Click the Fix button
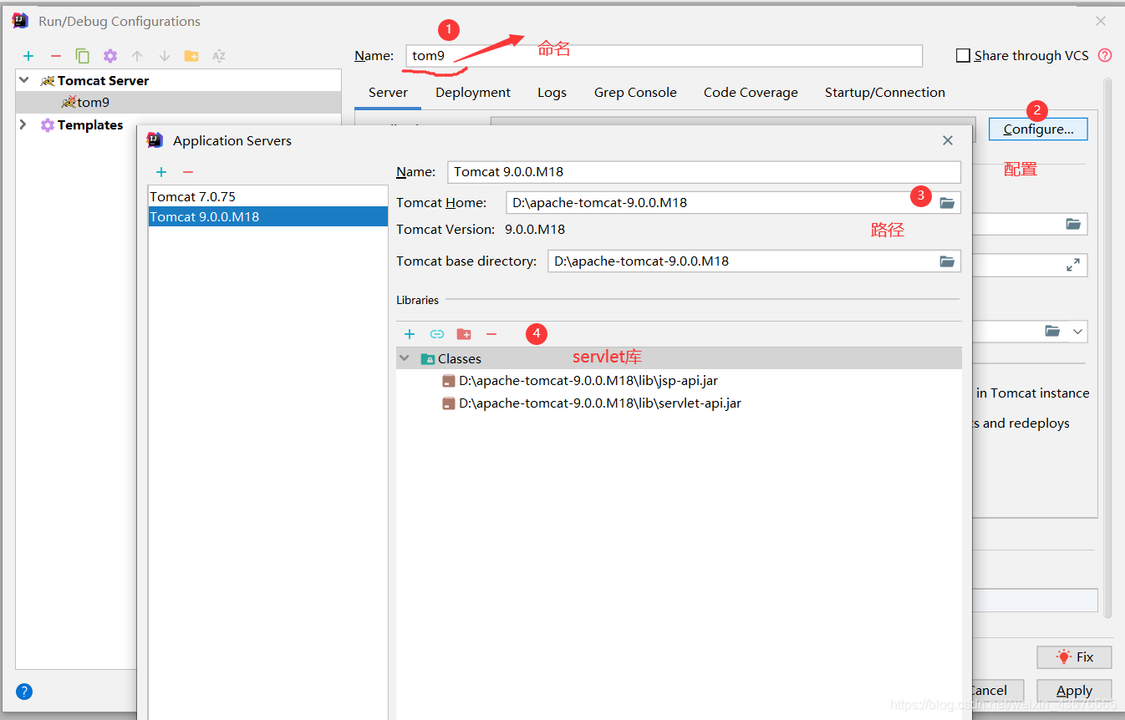Viewport: 1125px width, 720px height. coord(1074,657)
